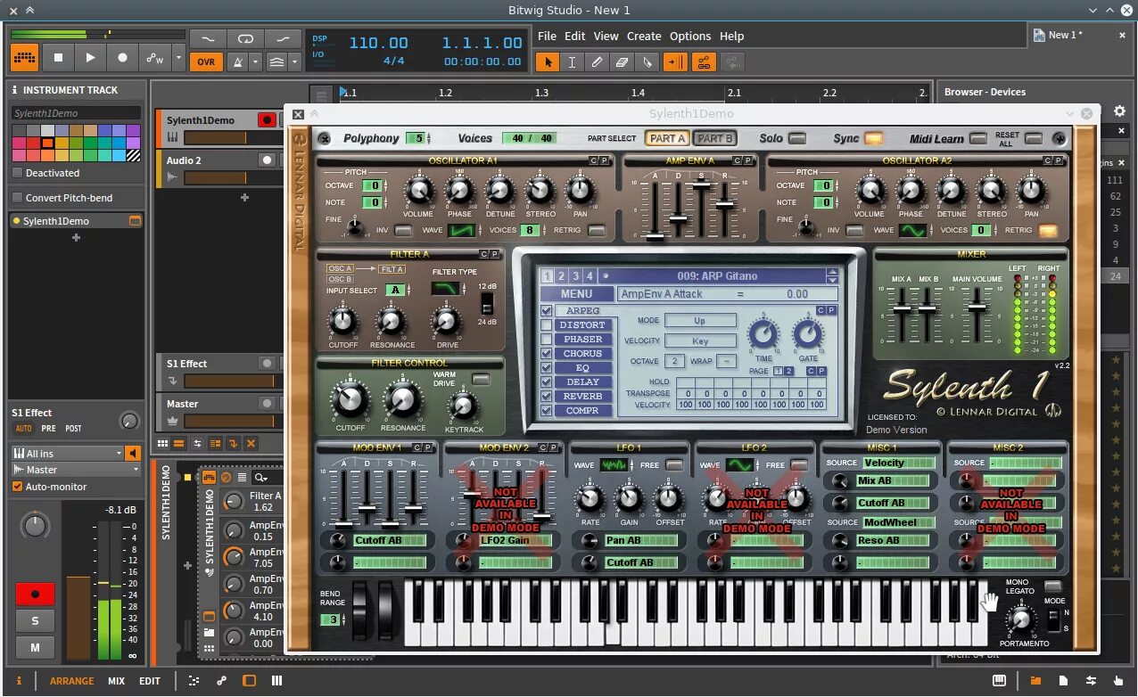Toggle monitor speaker button
Screen dimensions: 1138x697
point(133,454)
